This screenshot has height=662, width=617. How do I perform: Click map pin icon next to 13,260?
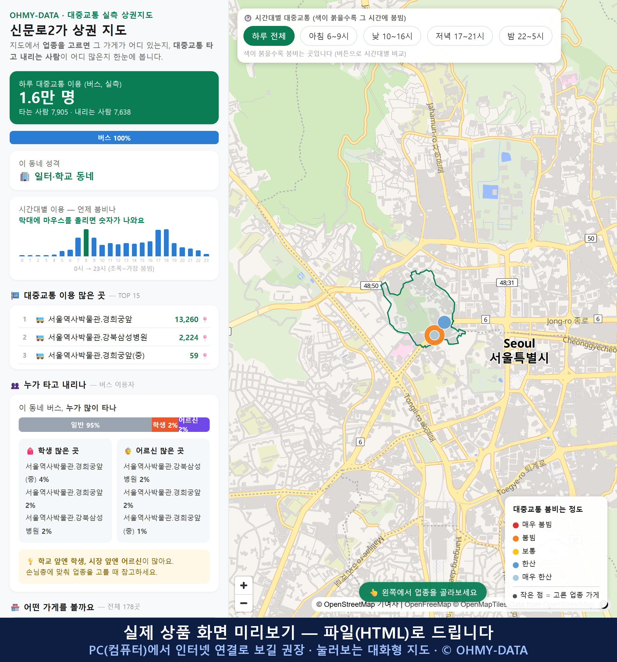click(x=205, y=319)
